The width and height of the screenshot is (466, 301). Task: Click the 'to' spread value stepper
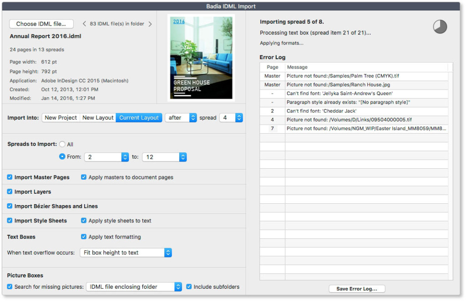click(x=182, y=157)
